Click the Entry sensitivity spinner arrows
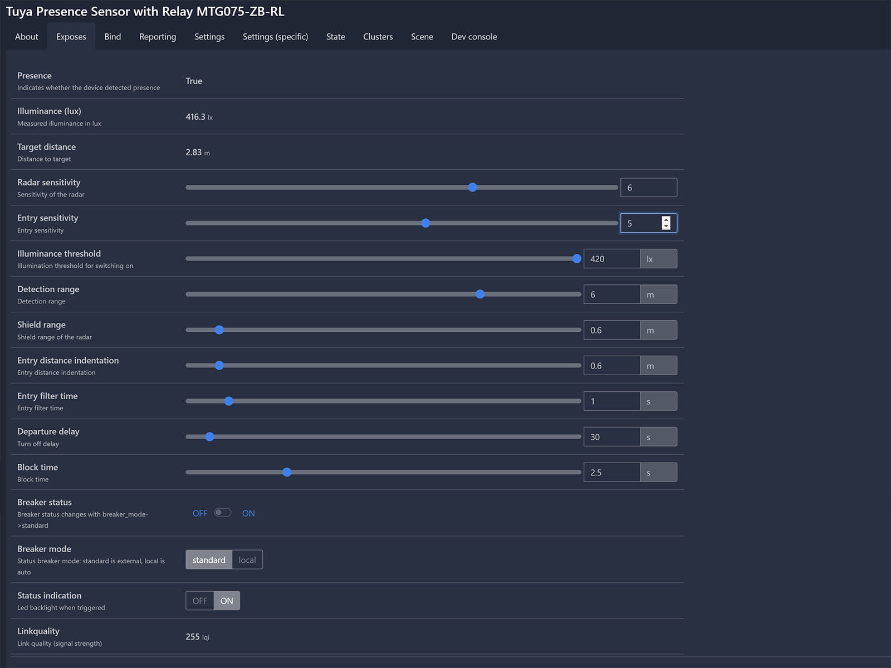The width and height of the screenshot is (891, 668). 666,223
